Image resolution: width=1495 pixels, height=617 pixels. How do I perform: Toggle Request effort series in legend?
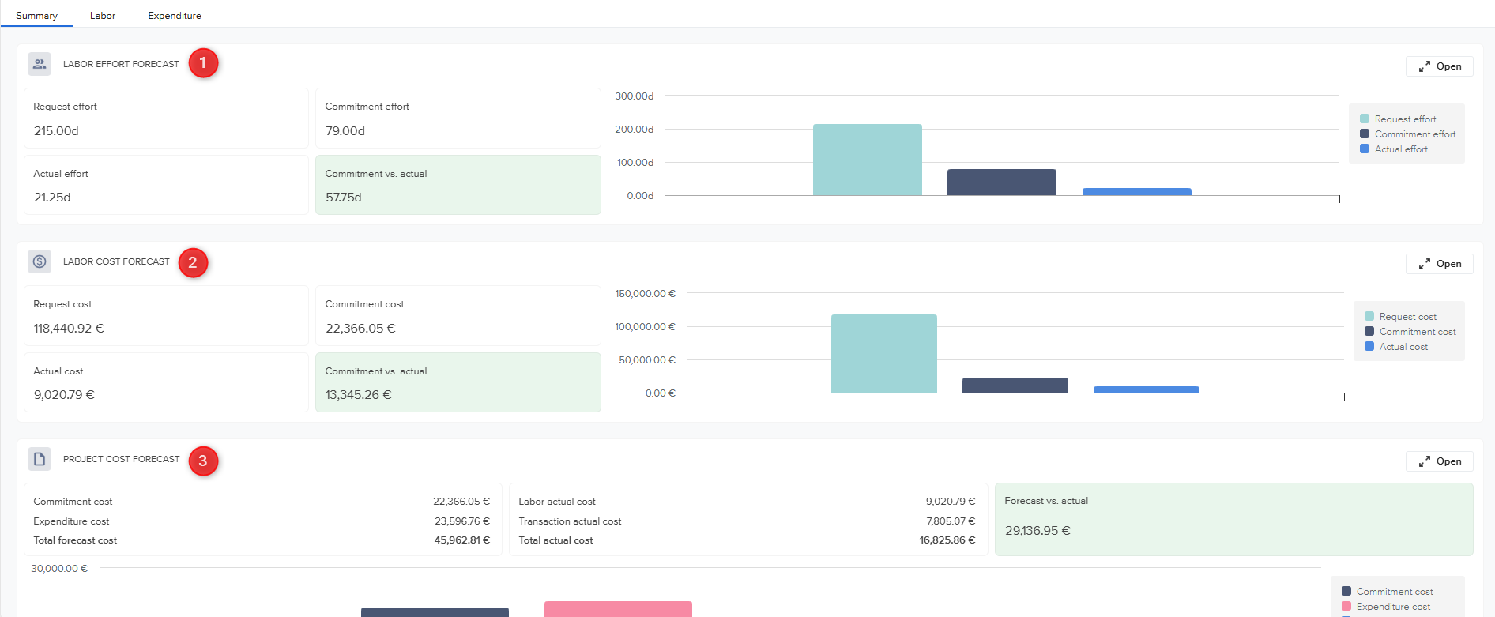click(1405, 119)
